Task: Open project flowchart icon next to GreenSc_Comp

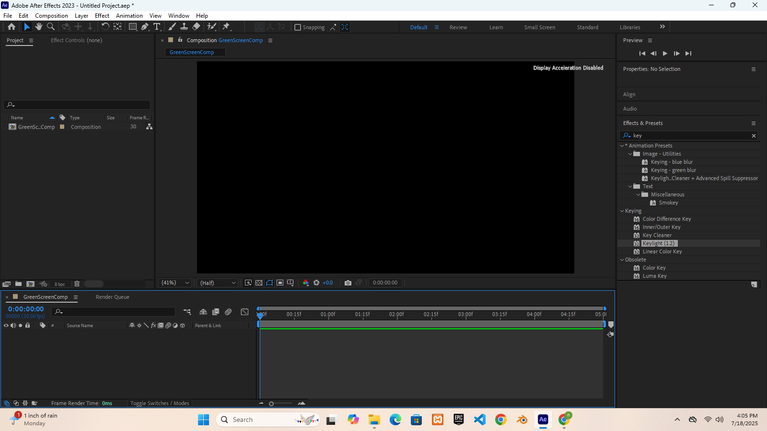Action: pyautogui.click(x=149, y=126)
